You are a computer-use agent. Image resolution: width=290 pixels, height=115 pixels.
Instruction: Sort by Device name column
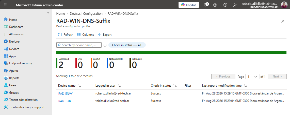pos(70,86)
